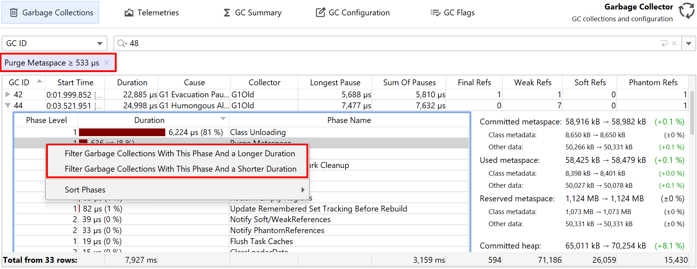This screenshot has height=269, width=697.
Task: Click the Garbage Collector recycle arrows icon
Action: (686, 11)
